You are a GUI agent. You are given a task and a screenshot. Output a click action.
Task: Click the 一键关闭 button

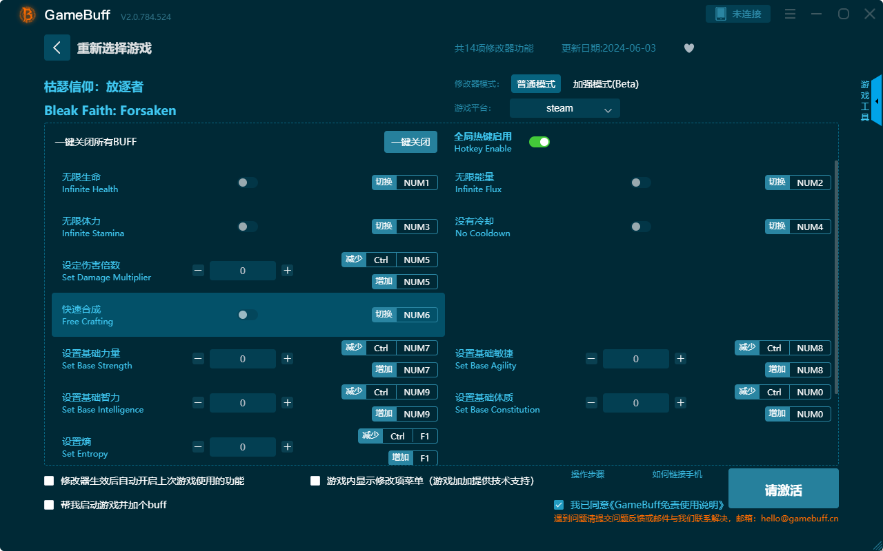tap(410, 142)
